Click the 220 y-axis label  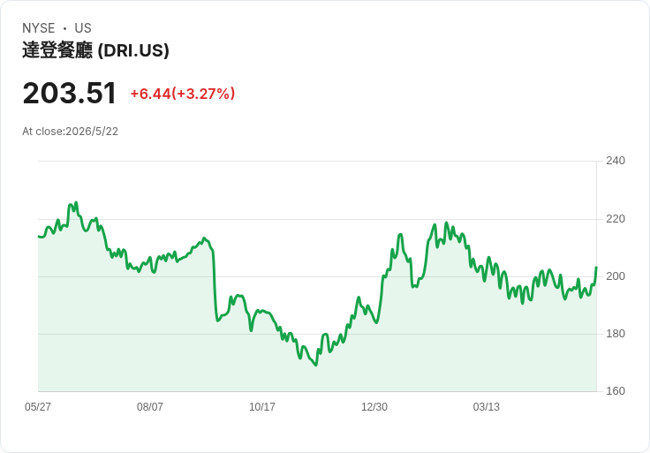tap(616, 219)
